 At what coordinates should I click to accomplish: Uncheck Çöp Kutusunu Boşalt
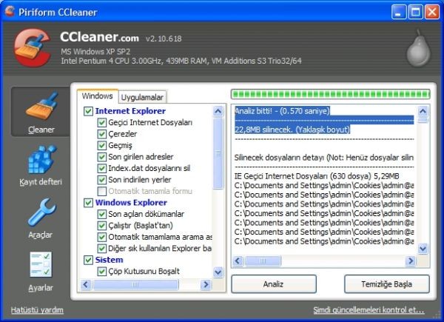pyautogui.click(x=101, y=272)
